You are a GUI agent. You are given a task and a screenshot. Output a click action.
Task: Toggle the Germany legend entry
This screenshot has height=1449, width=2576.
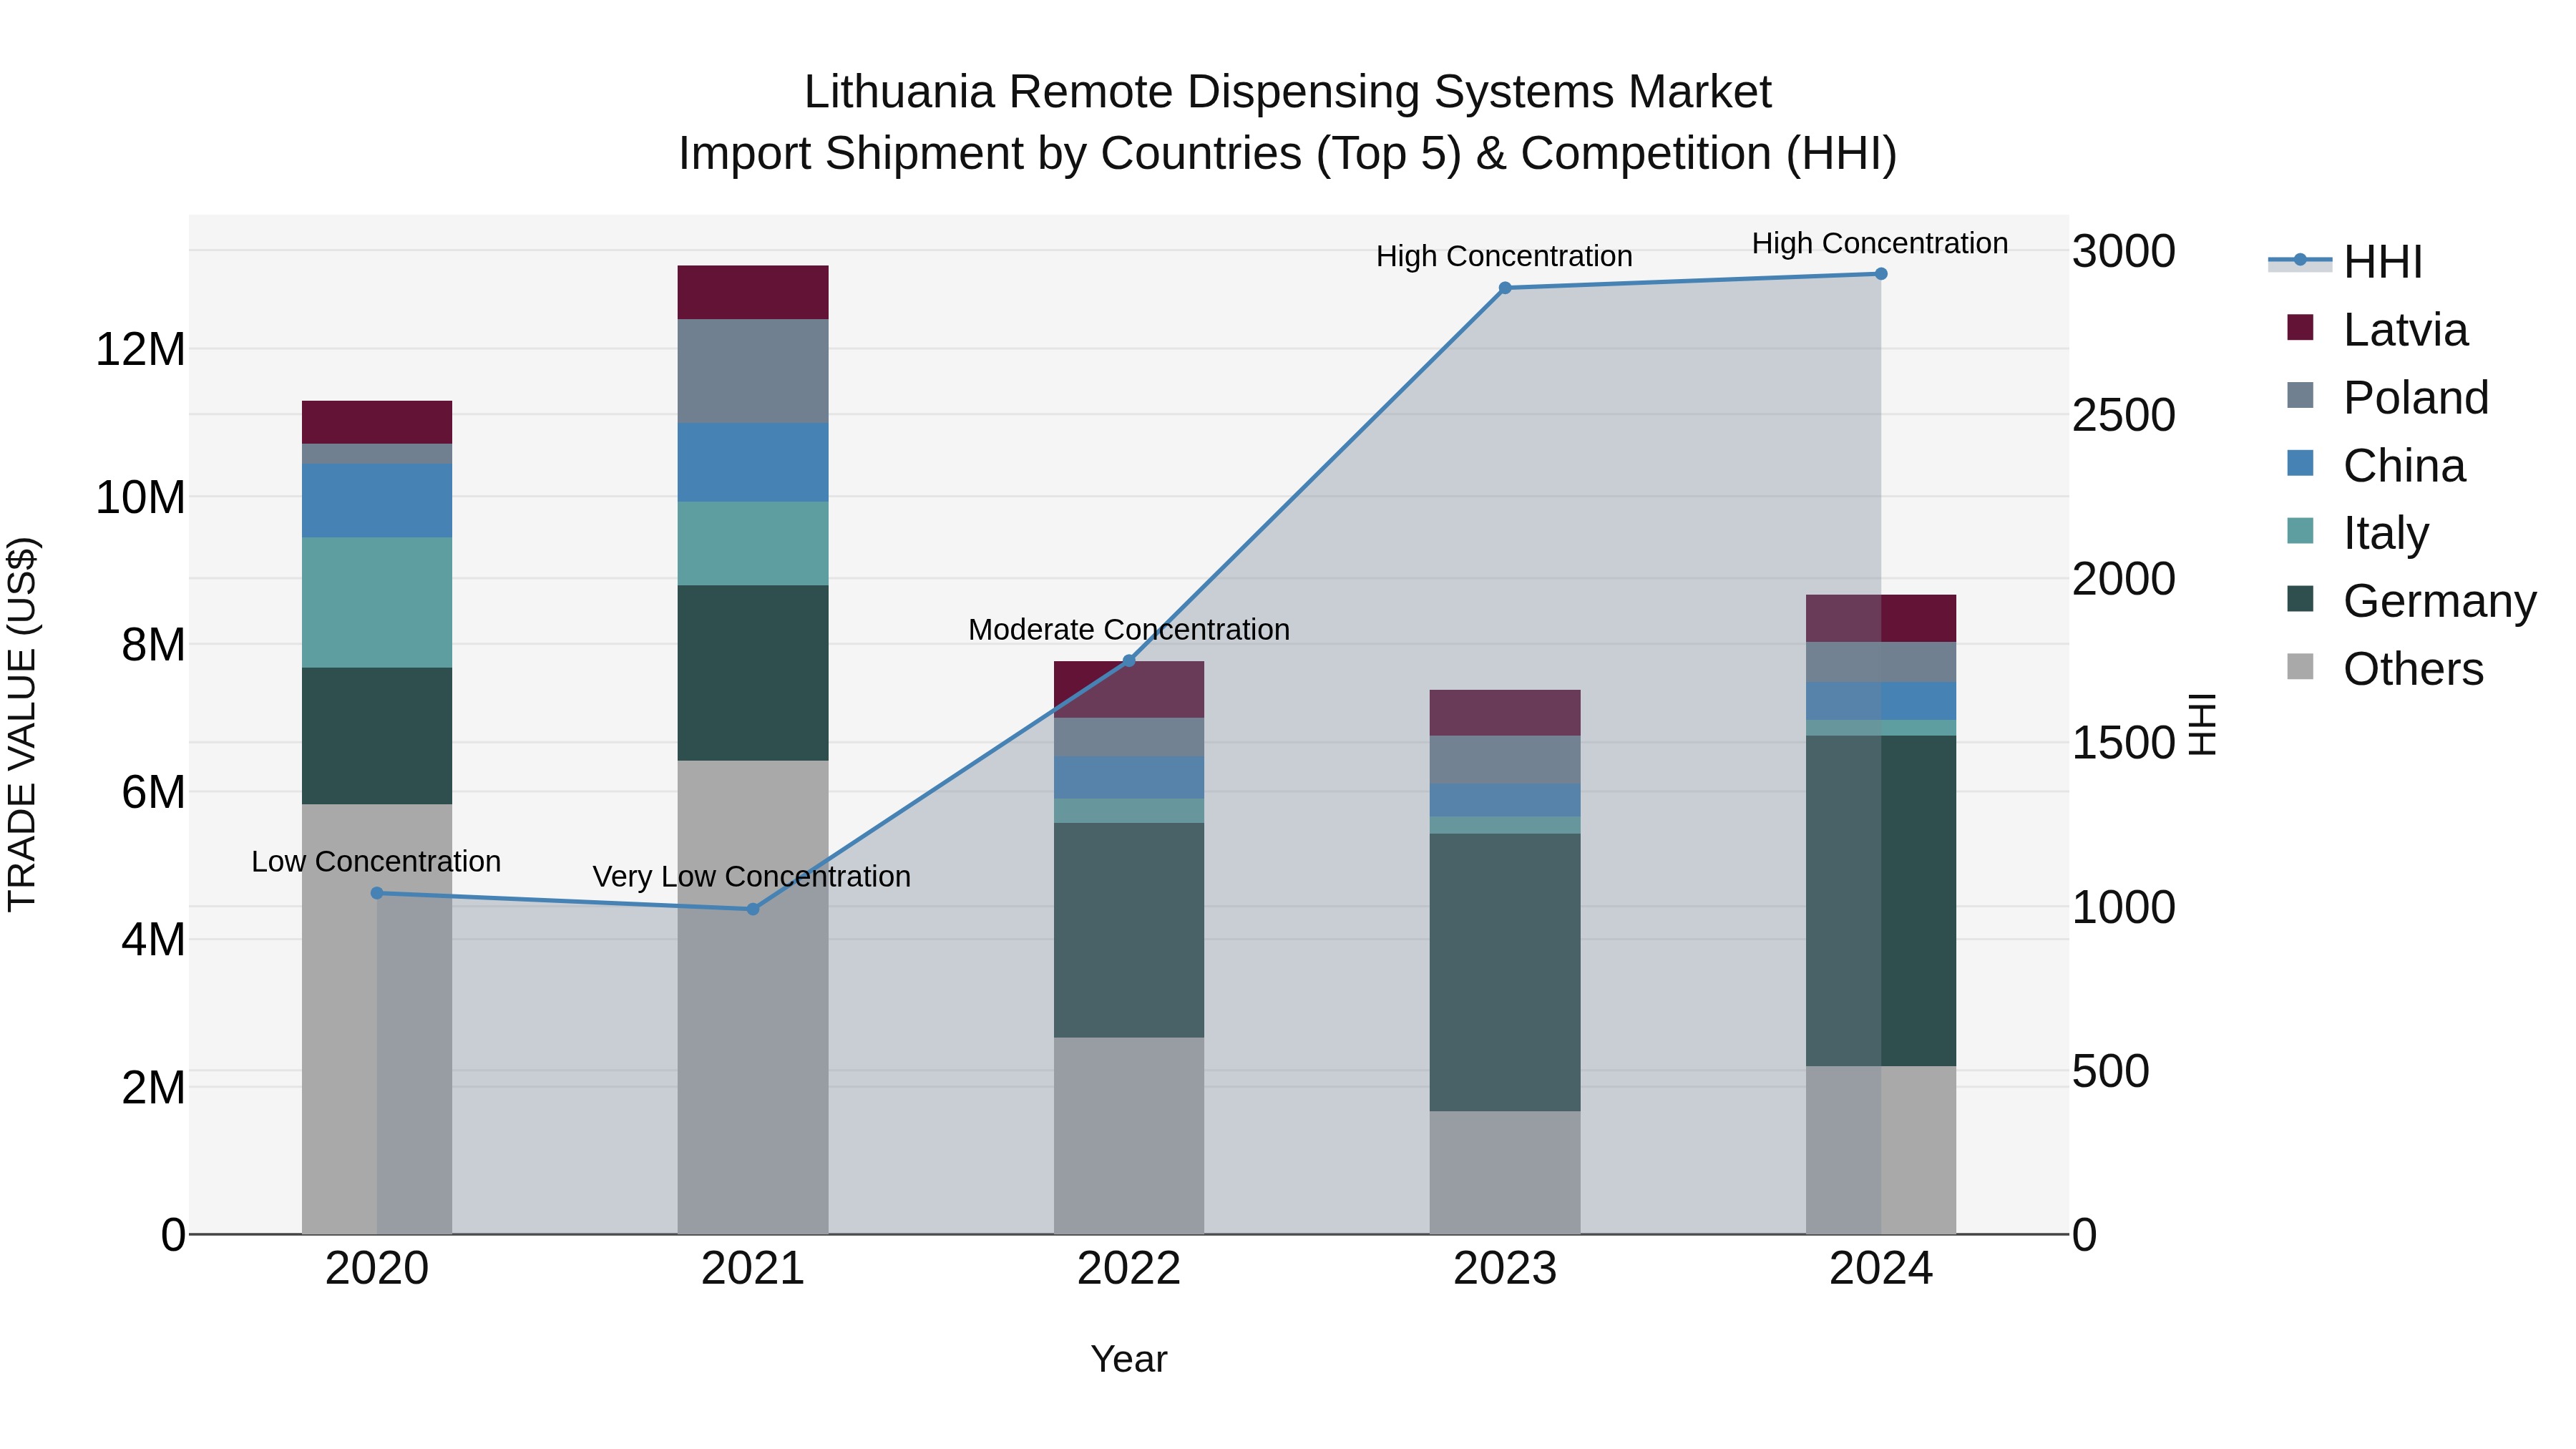tap(2411, 601)
